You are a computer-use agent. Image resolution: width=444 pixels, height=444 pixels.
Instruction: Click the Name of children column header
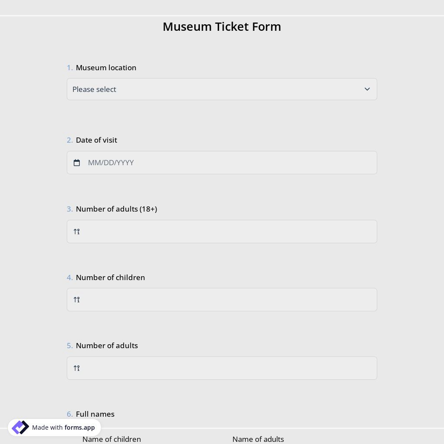click(x=111, y=439)
